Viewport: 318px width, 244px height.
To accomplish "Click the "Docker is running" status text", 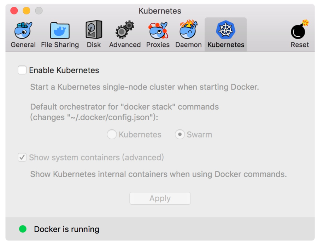I will (66, 229).
